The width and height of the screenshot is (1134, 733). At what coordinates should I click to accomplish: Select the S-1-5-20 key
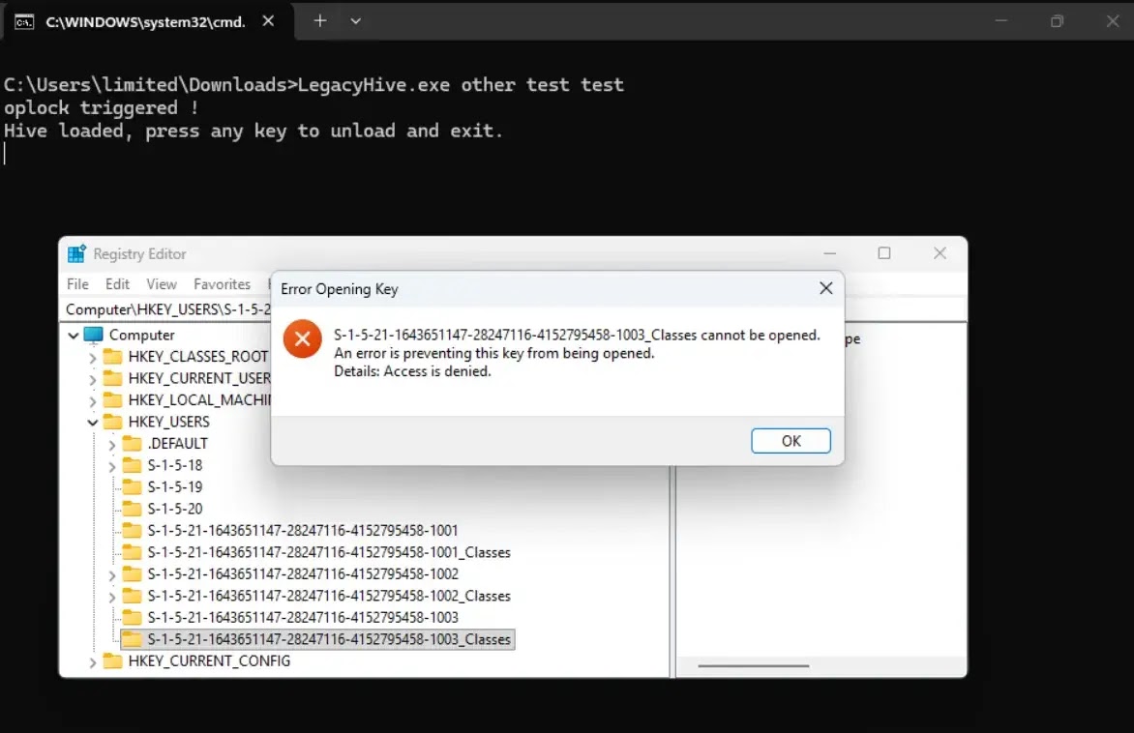(175, 509)
